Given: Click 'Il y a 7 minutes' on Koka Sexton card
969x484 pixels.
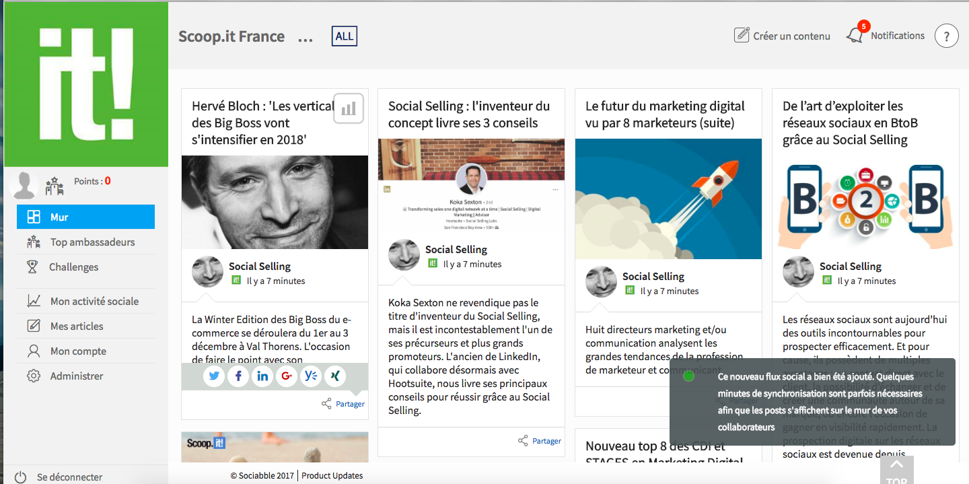Looking at the screenshot, I should [x=472, y=264].
